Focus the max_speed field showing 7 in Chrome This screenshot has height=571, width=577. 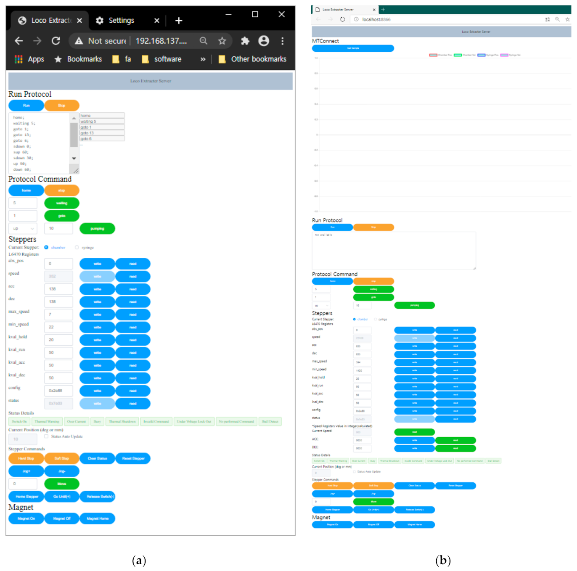[x=58, y=315]
